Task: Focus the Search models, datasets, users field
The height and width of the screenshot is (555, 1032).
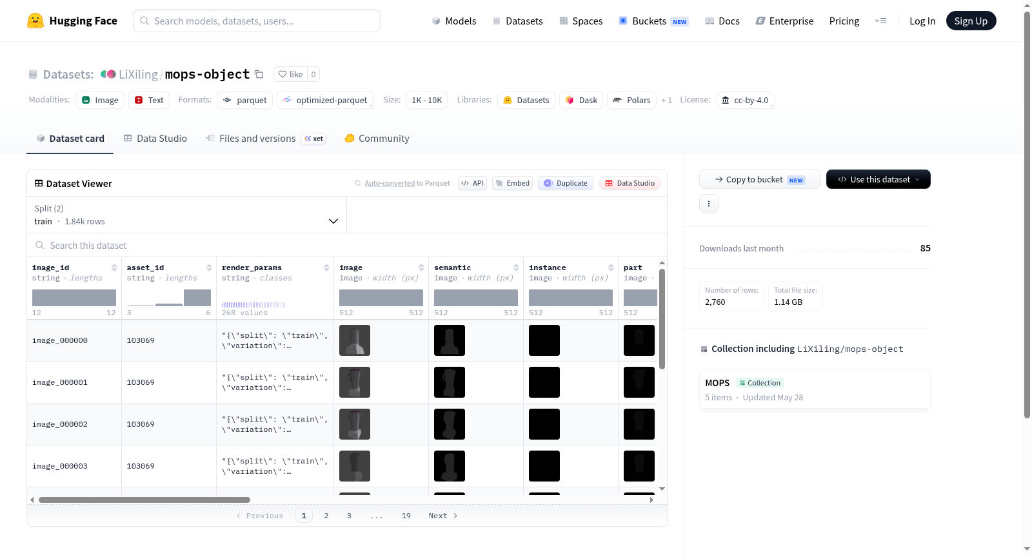Action: (257, 21)
